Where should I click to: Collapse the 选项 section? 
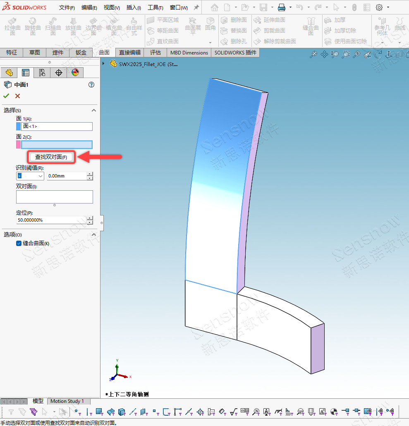[94, 234]
